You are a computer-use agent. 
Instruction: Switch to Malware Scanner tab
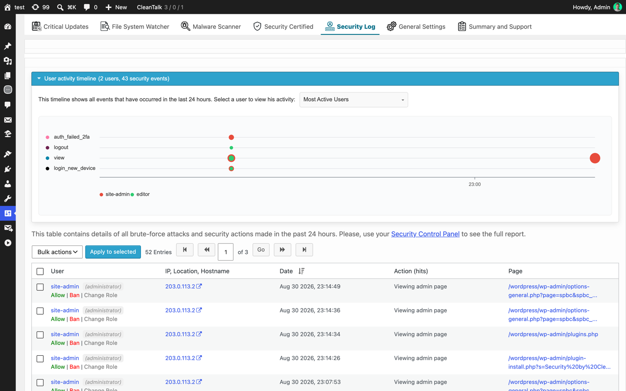211,26
